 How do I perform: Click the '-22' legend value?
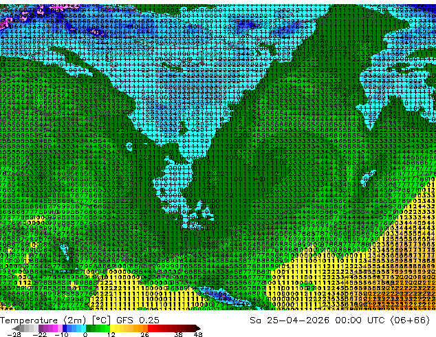(x=39, y=334)
